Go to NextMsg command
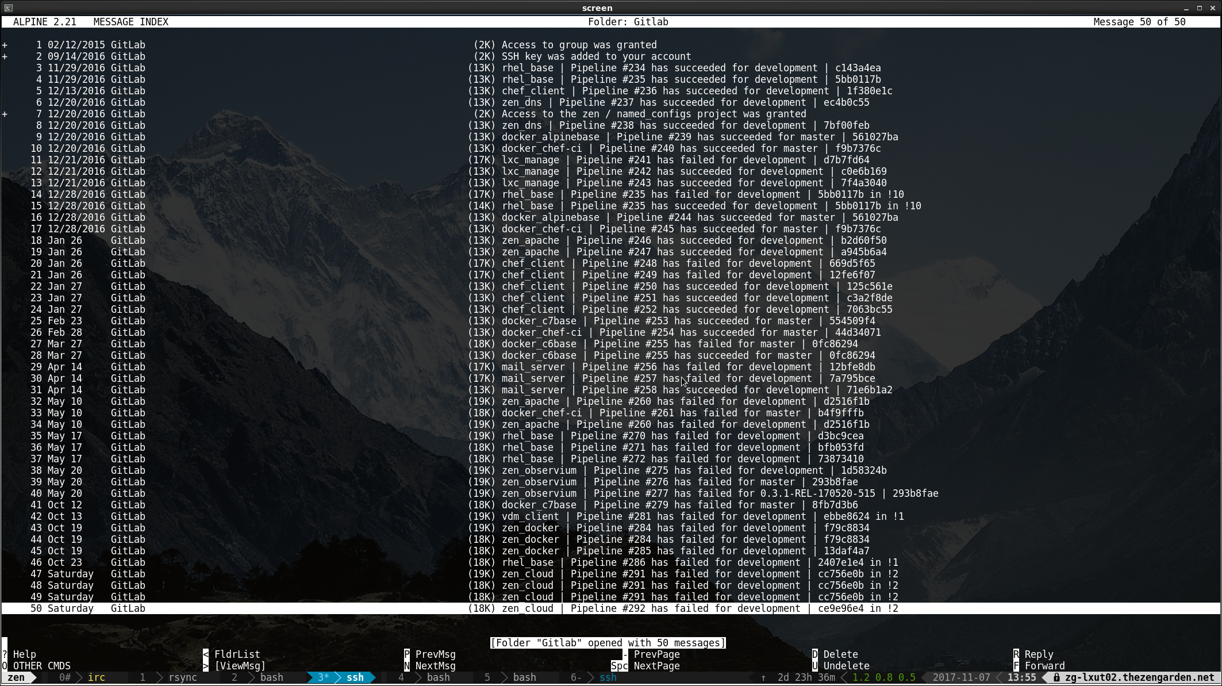This screenshot has height=686, width=1222. [430, 666]
